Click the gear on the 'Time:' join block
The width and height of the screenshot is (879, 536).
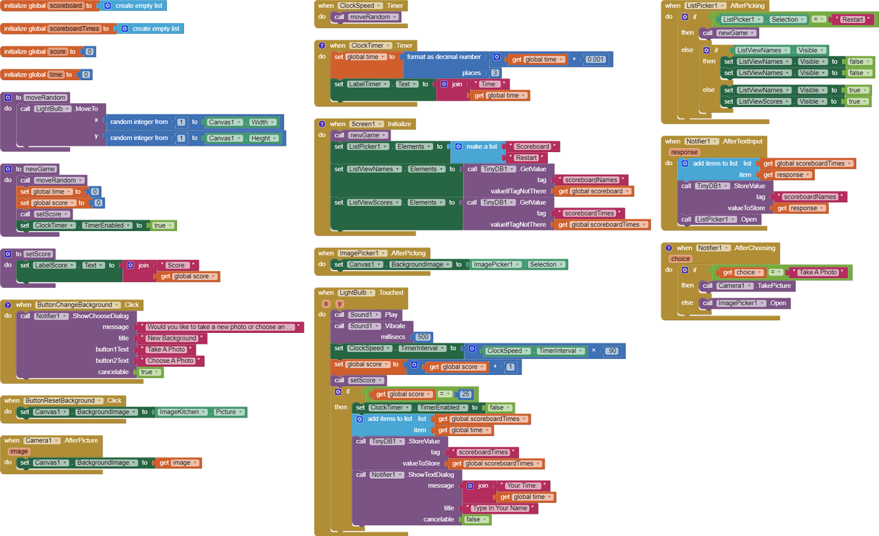pyautogui.click(x=444, y=84)
